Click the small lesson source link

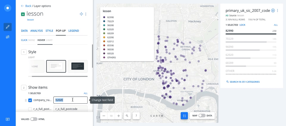[x=30, y=20]
